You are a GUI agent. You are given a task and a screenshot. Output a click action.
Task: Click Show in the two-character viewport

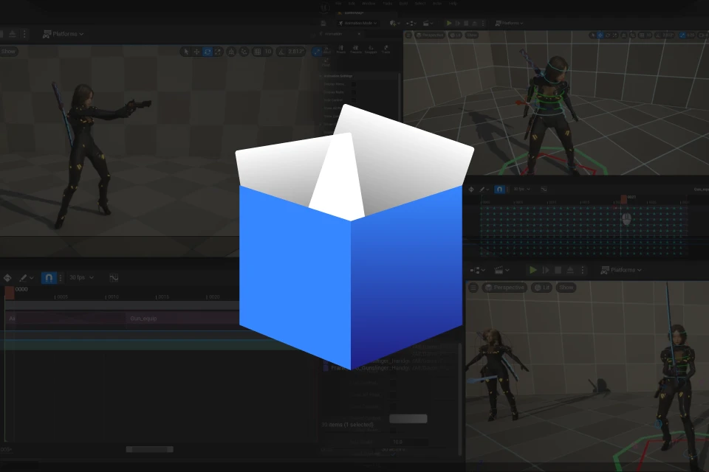(x=566, y=288)
